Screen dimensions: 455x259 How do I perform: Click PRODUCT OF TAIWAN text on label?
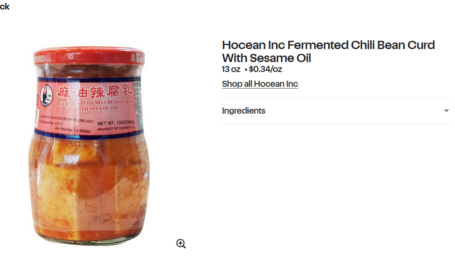pos(116,128)
